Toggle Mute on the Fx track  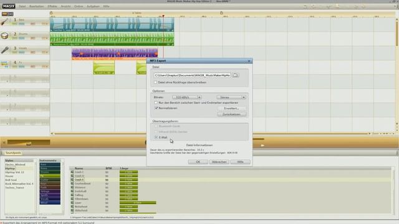coord(22,67)
